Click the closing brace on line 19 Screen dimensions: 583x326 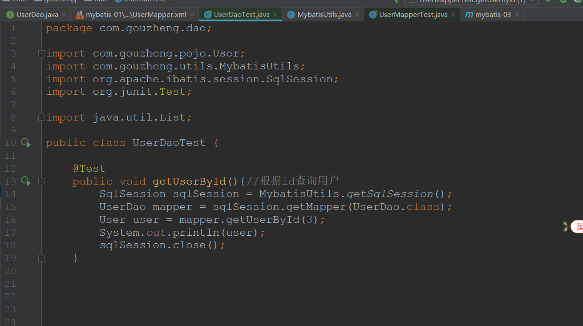coord(76,258)
